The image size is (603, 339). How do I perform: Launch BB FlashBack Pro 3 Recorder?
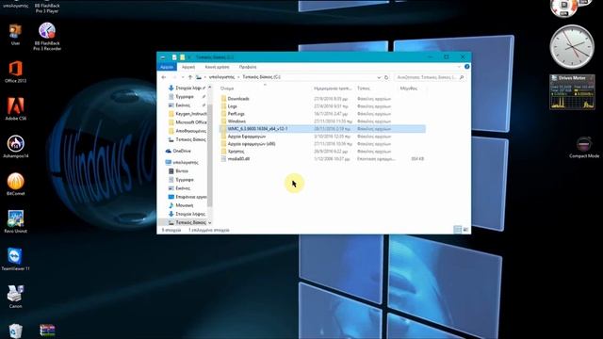click(47, 37)
